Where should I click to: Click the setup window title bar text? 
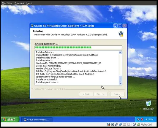point(64,26)
